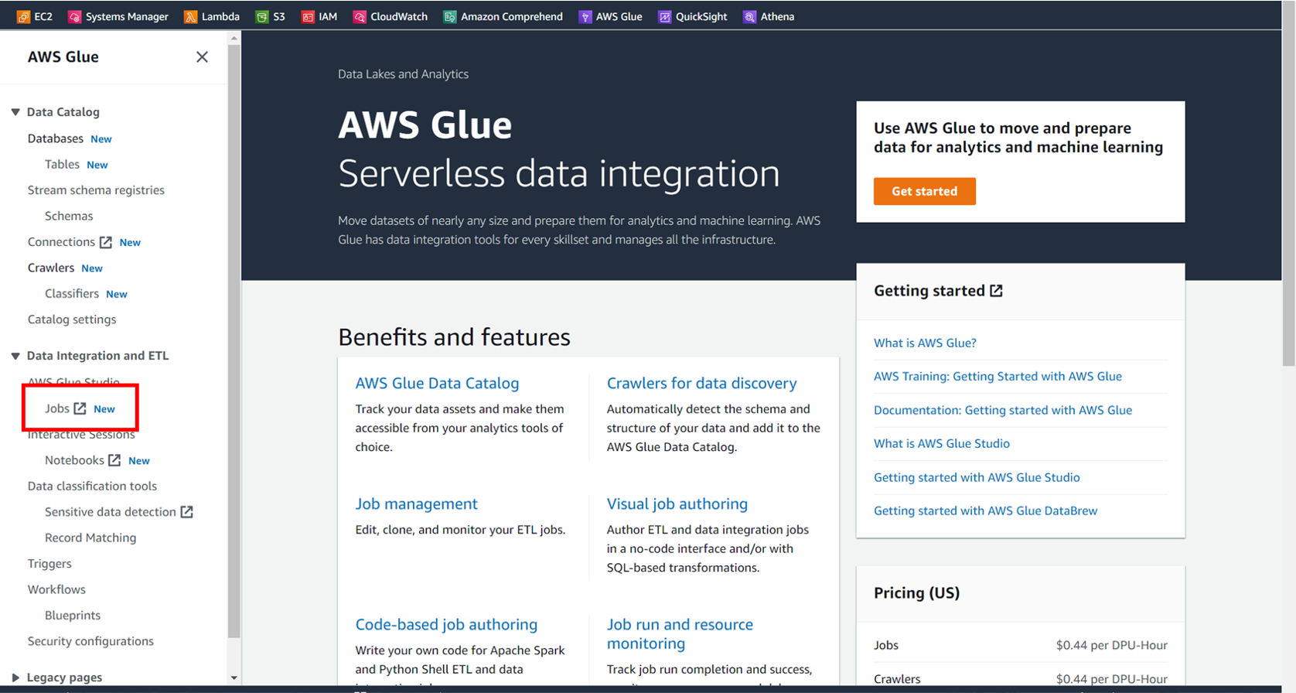Screen dimensions: 1296x693
Task: Open EC2 from the services shortcut bar
Action: coord(34,15)
